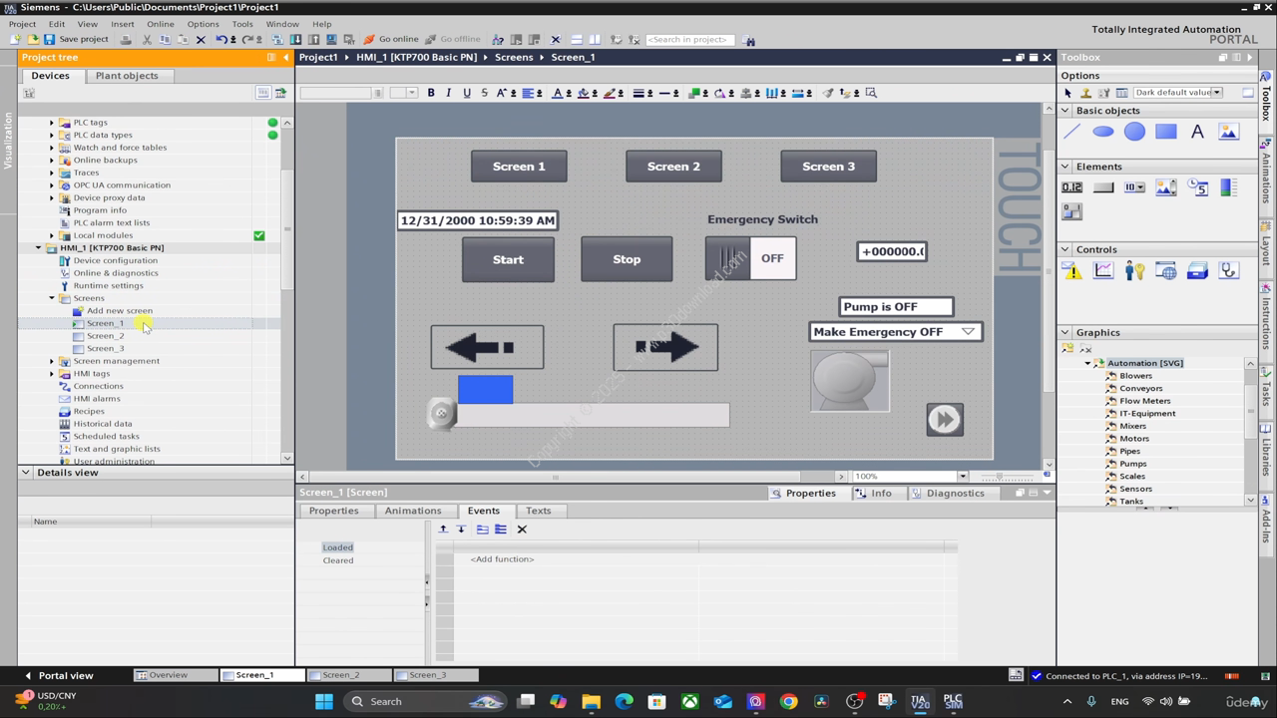Expand the Screen management tree node
Screen dimensions: 1277x718
(x=52, y=361)
